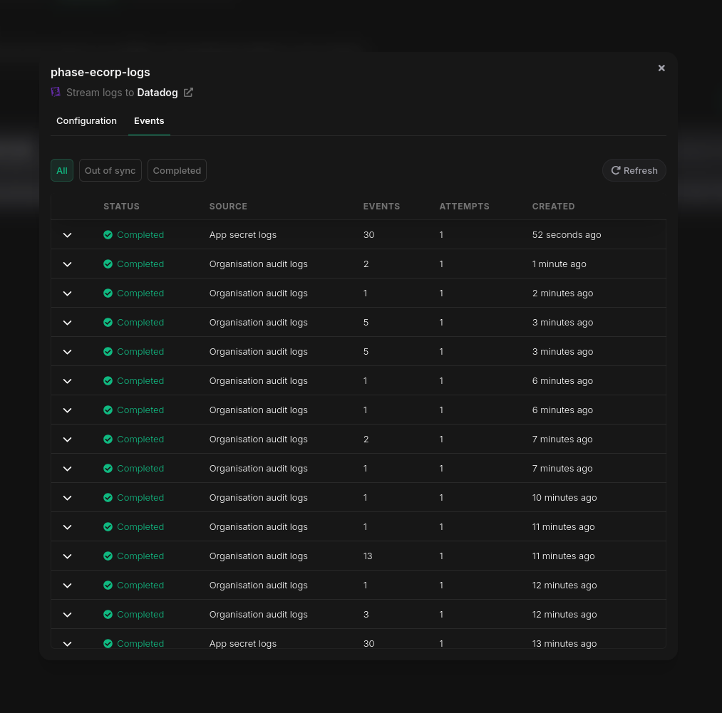Filter events by Out of sync
722x713 pixels.
click(110, 170)
